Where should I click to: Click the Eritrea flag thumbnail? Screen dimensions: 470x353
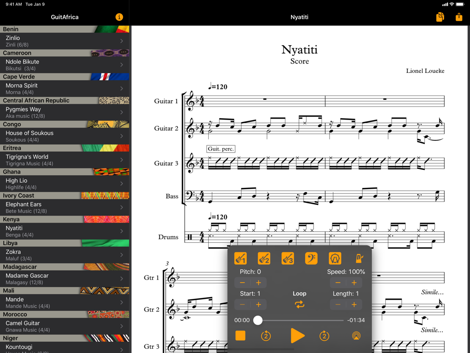pyautogui.click(x=105, y=148)
